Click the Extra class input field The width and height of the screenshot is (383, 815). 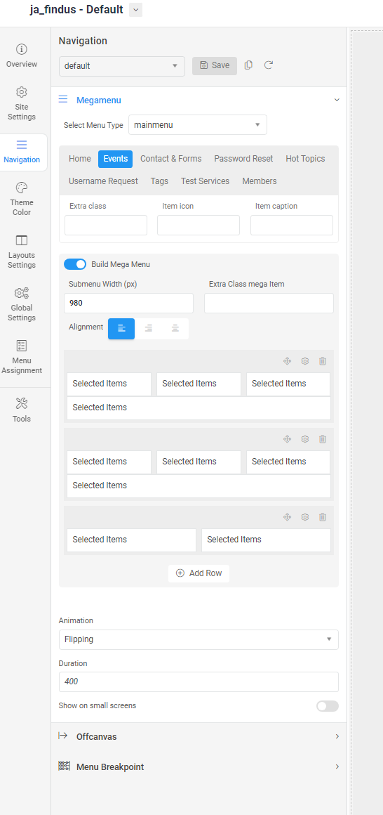[x=106, y=225]
